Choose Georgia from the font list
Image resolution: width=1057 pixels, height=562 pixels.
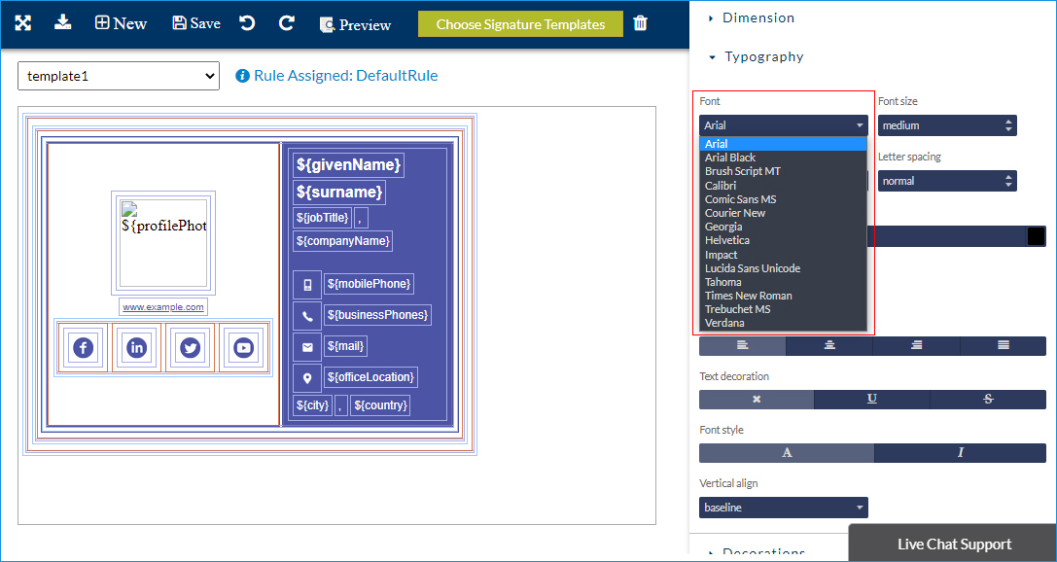[723, 227]
